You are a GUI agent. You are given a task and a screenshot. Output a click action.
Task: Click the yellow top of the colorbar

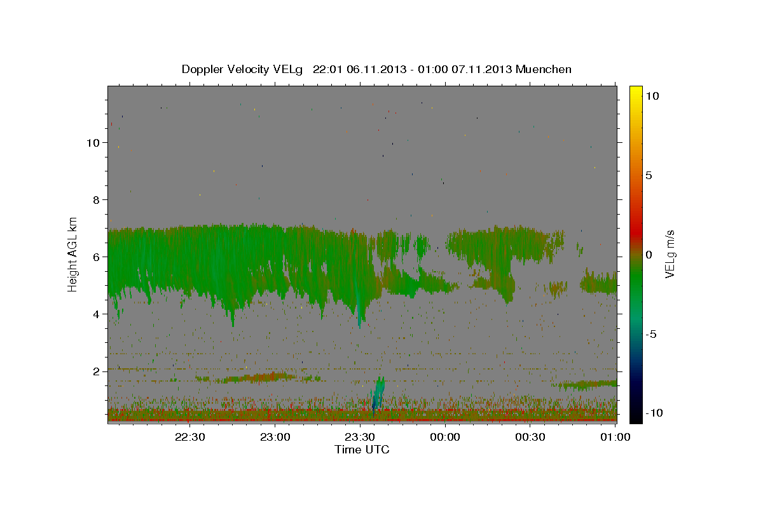pos(636,92)
